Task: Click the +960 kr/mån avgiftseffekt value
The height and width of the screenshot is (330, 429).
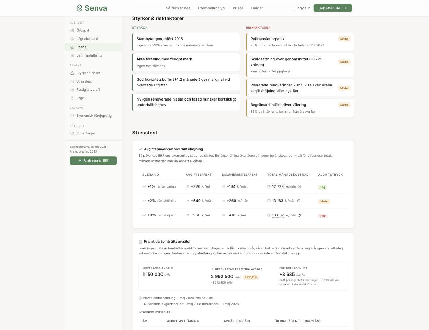Action: click(202, 215)
